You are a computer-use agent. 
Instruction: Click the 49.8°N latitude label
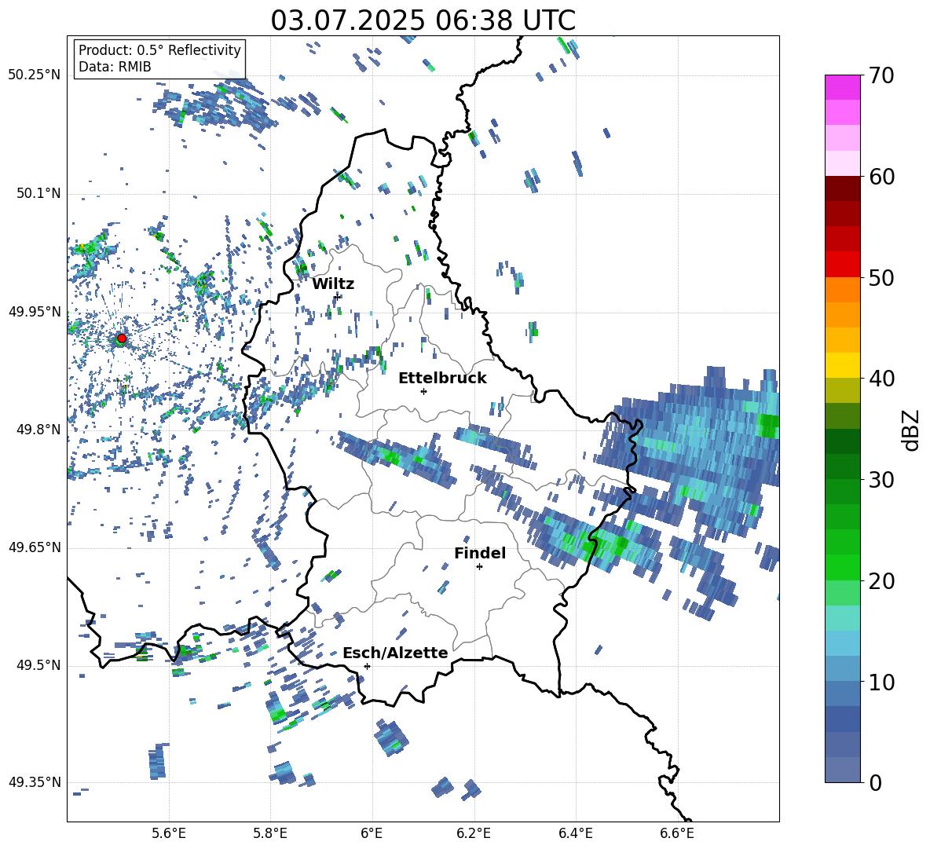(x=39, y=430)
